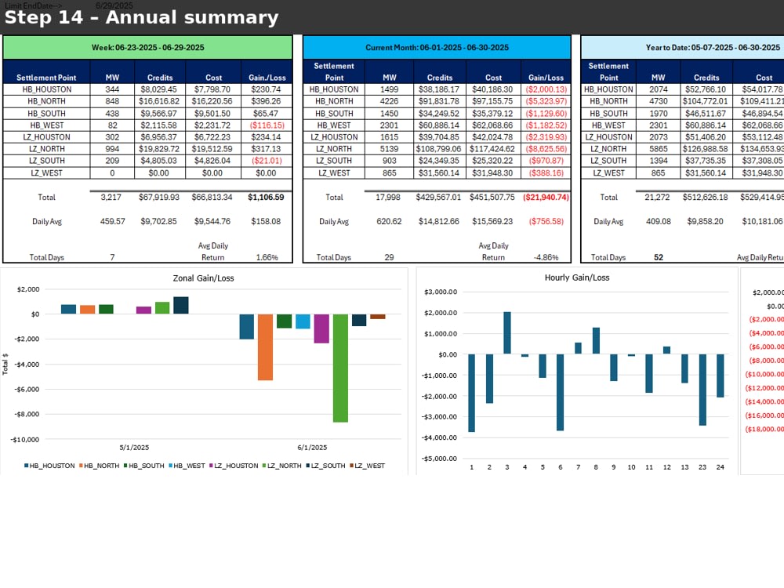Select Month average daily return -4.86%

(x=546, y=257)
